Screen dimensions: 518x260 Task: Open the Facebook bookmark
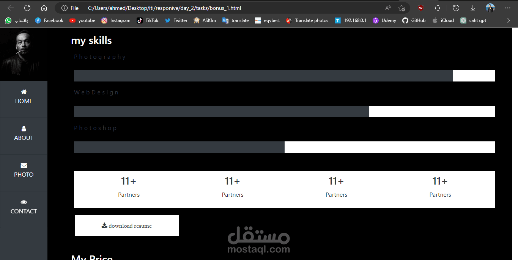49,20
